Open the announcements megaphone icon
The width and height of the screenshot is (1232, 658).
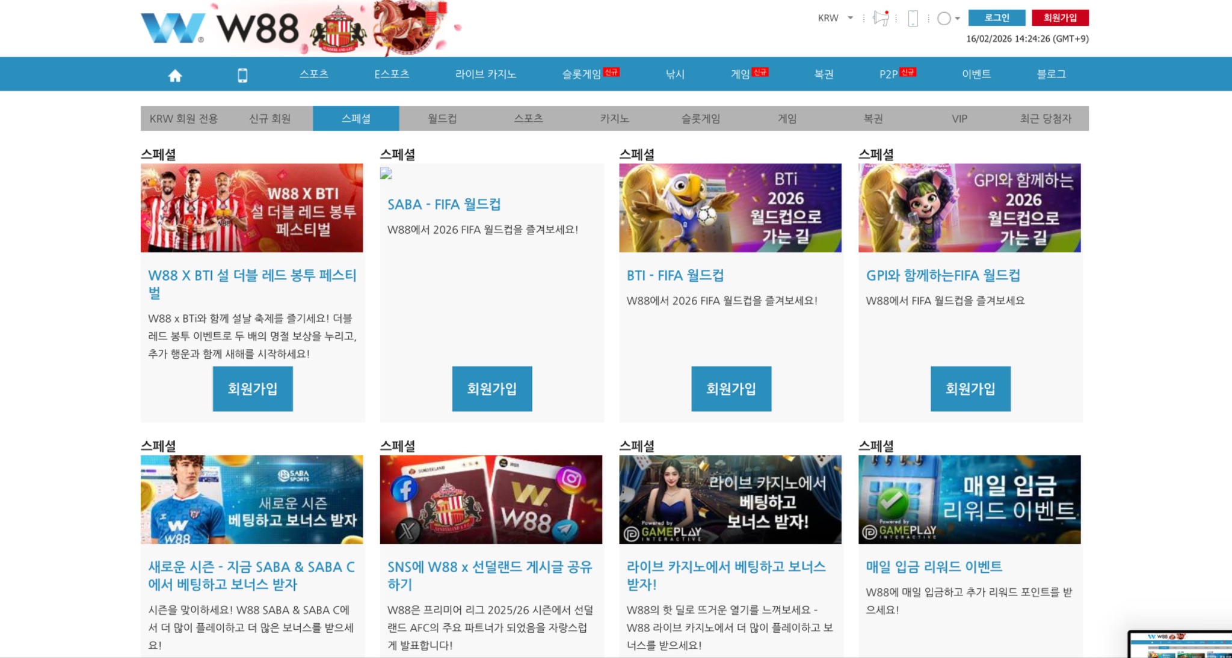click(881, 18)
